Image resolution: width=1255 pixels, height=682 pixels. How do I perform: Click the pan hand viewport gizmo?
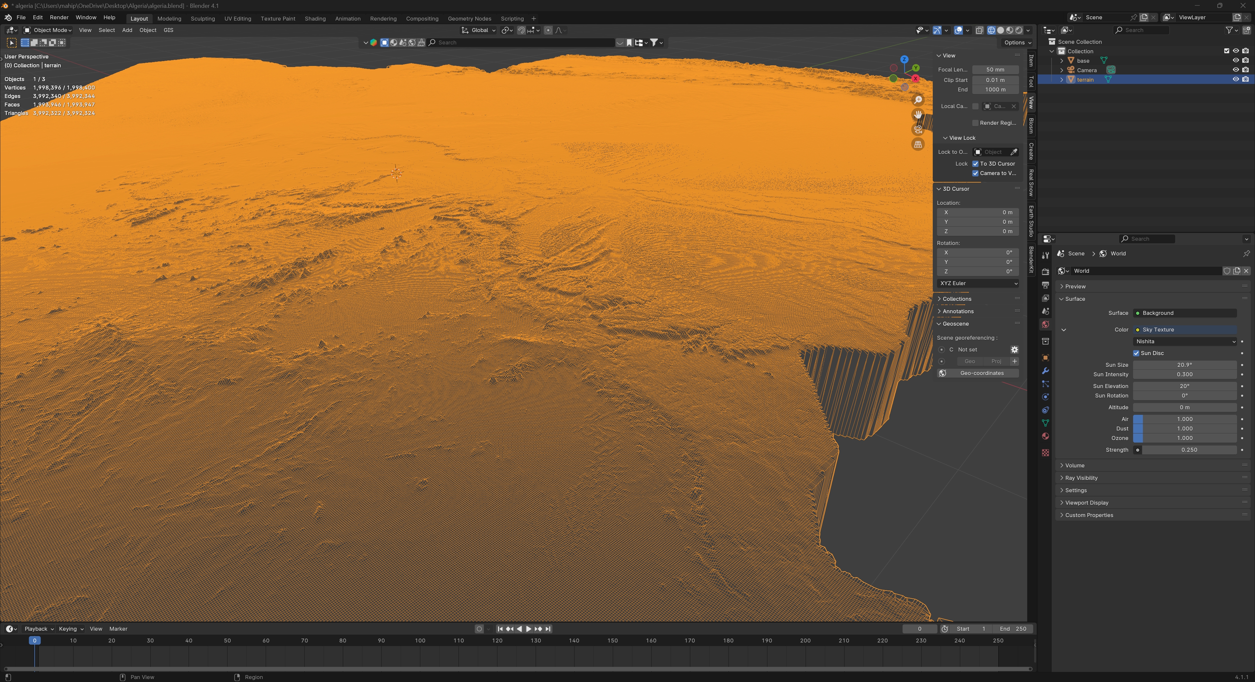coord(918,115)
